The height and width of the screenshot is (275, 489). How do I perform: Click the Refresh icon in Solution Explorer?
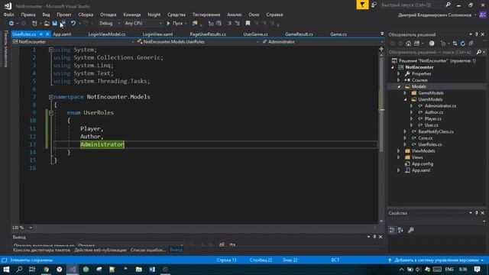[463, 44]
